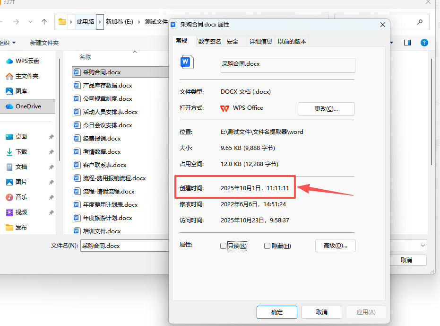Click the 更改(C)... button
The image size is (440, 326).
(326, 109)
